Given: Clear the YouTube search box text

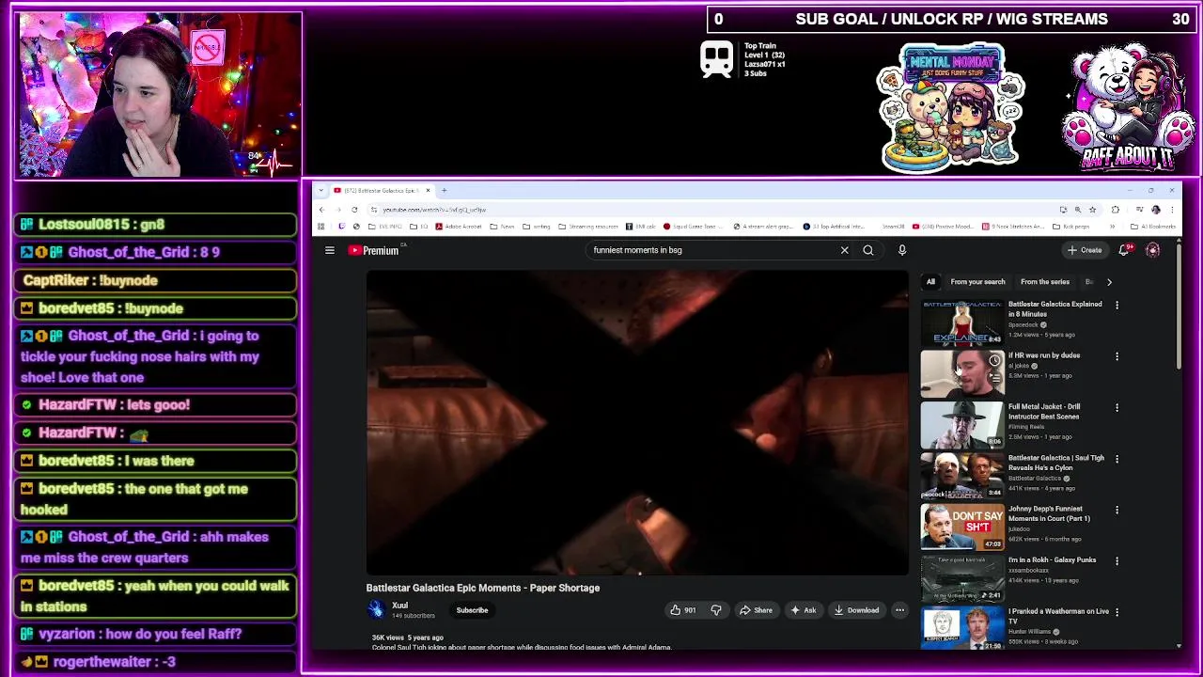Looking at the screenshot, I should pos(844,250).
